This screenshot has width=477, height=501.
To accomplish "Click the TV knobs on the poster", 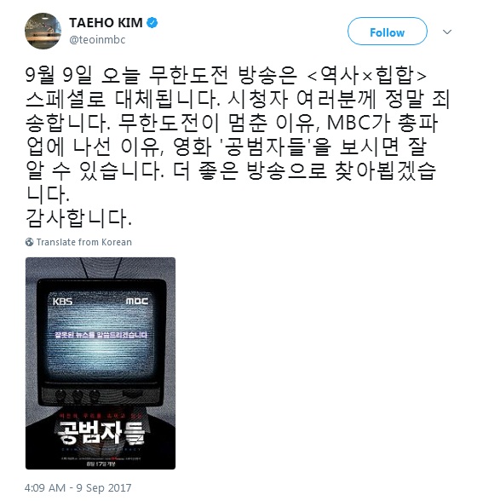I will [78, 396].
